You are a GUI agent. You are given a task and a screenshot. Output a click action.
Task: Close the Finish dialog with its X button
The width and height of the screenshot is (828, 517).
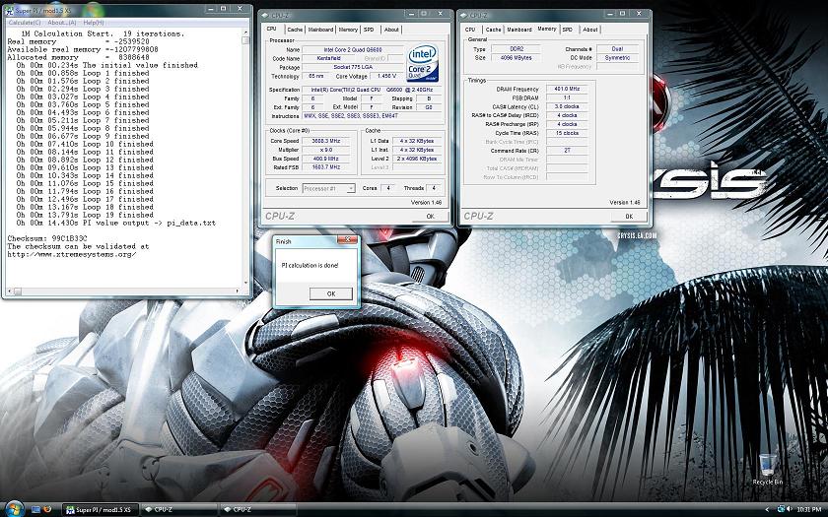click(x=347, y=240)
